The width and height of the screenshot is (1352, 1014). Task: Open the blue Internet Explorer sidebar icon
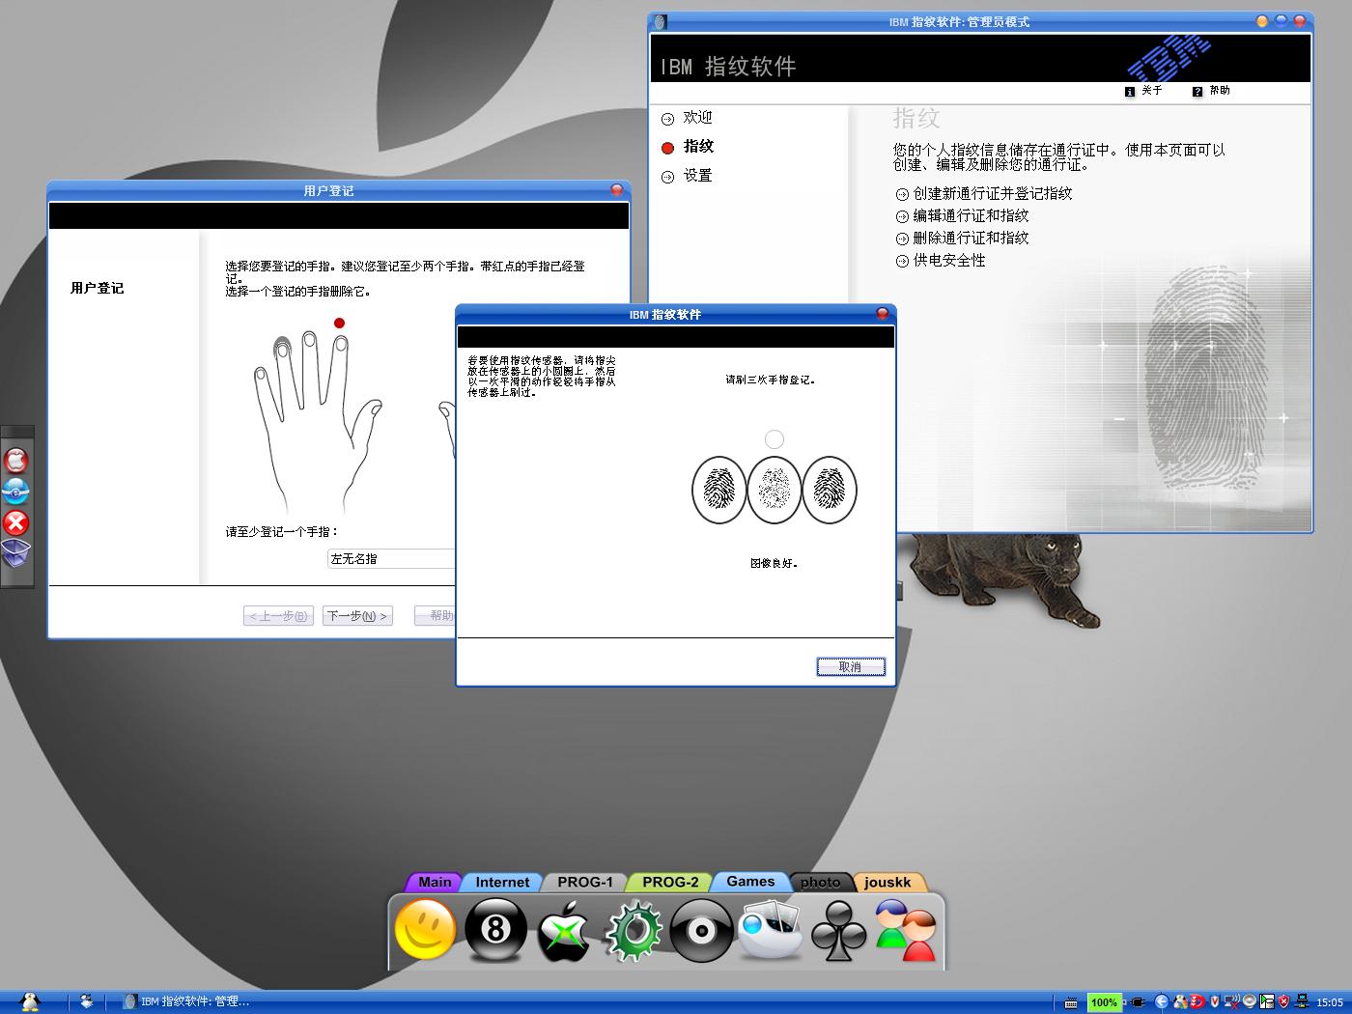(16, 492)
